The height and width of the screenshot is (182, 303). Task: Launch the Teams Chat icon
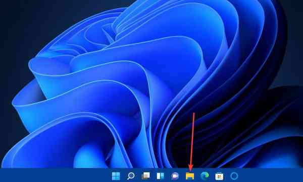click(x=175, y=176)
